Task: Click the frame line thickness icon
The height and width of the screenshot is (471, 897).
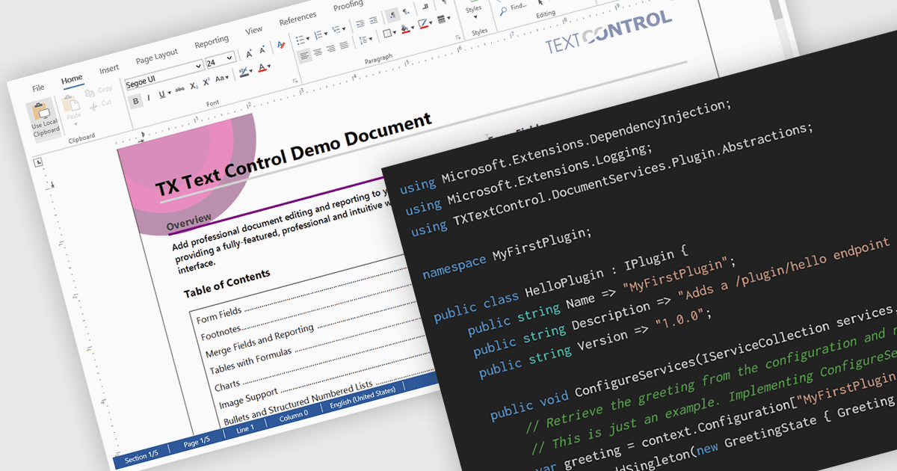Action: tap(442, 19)
